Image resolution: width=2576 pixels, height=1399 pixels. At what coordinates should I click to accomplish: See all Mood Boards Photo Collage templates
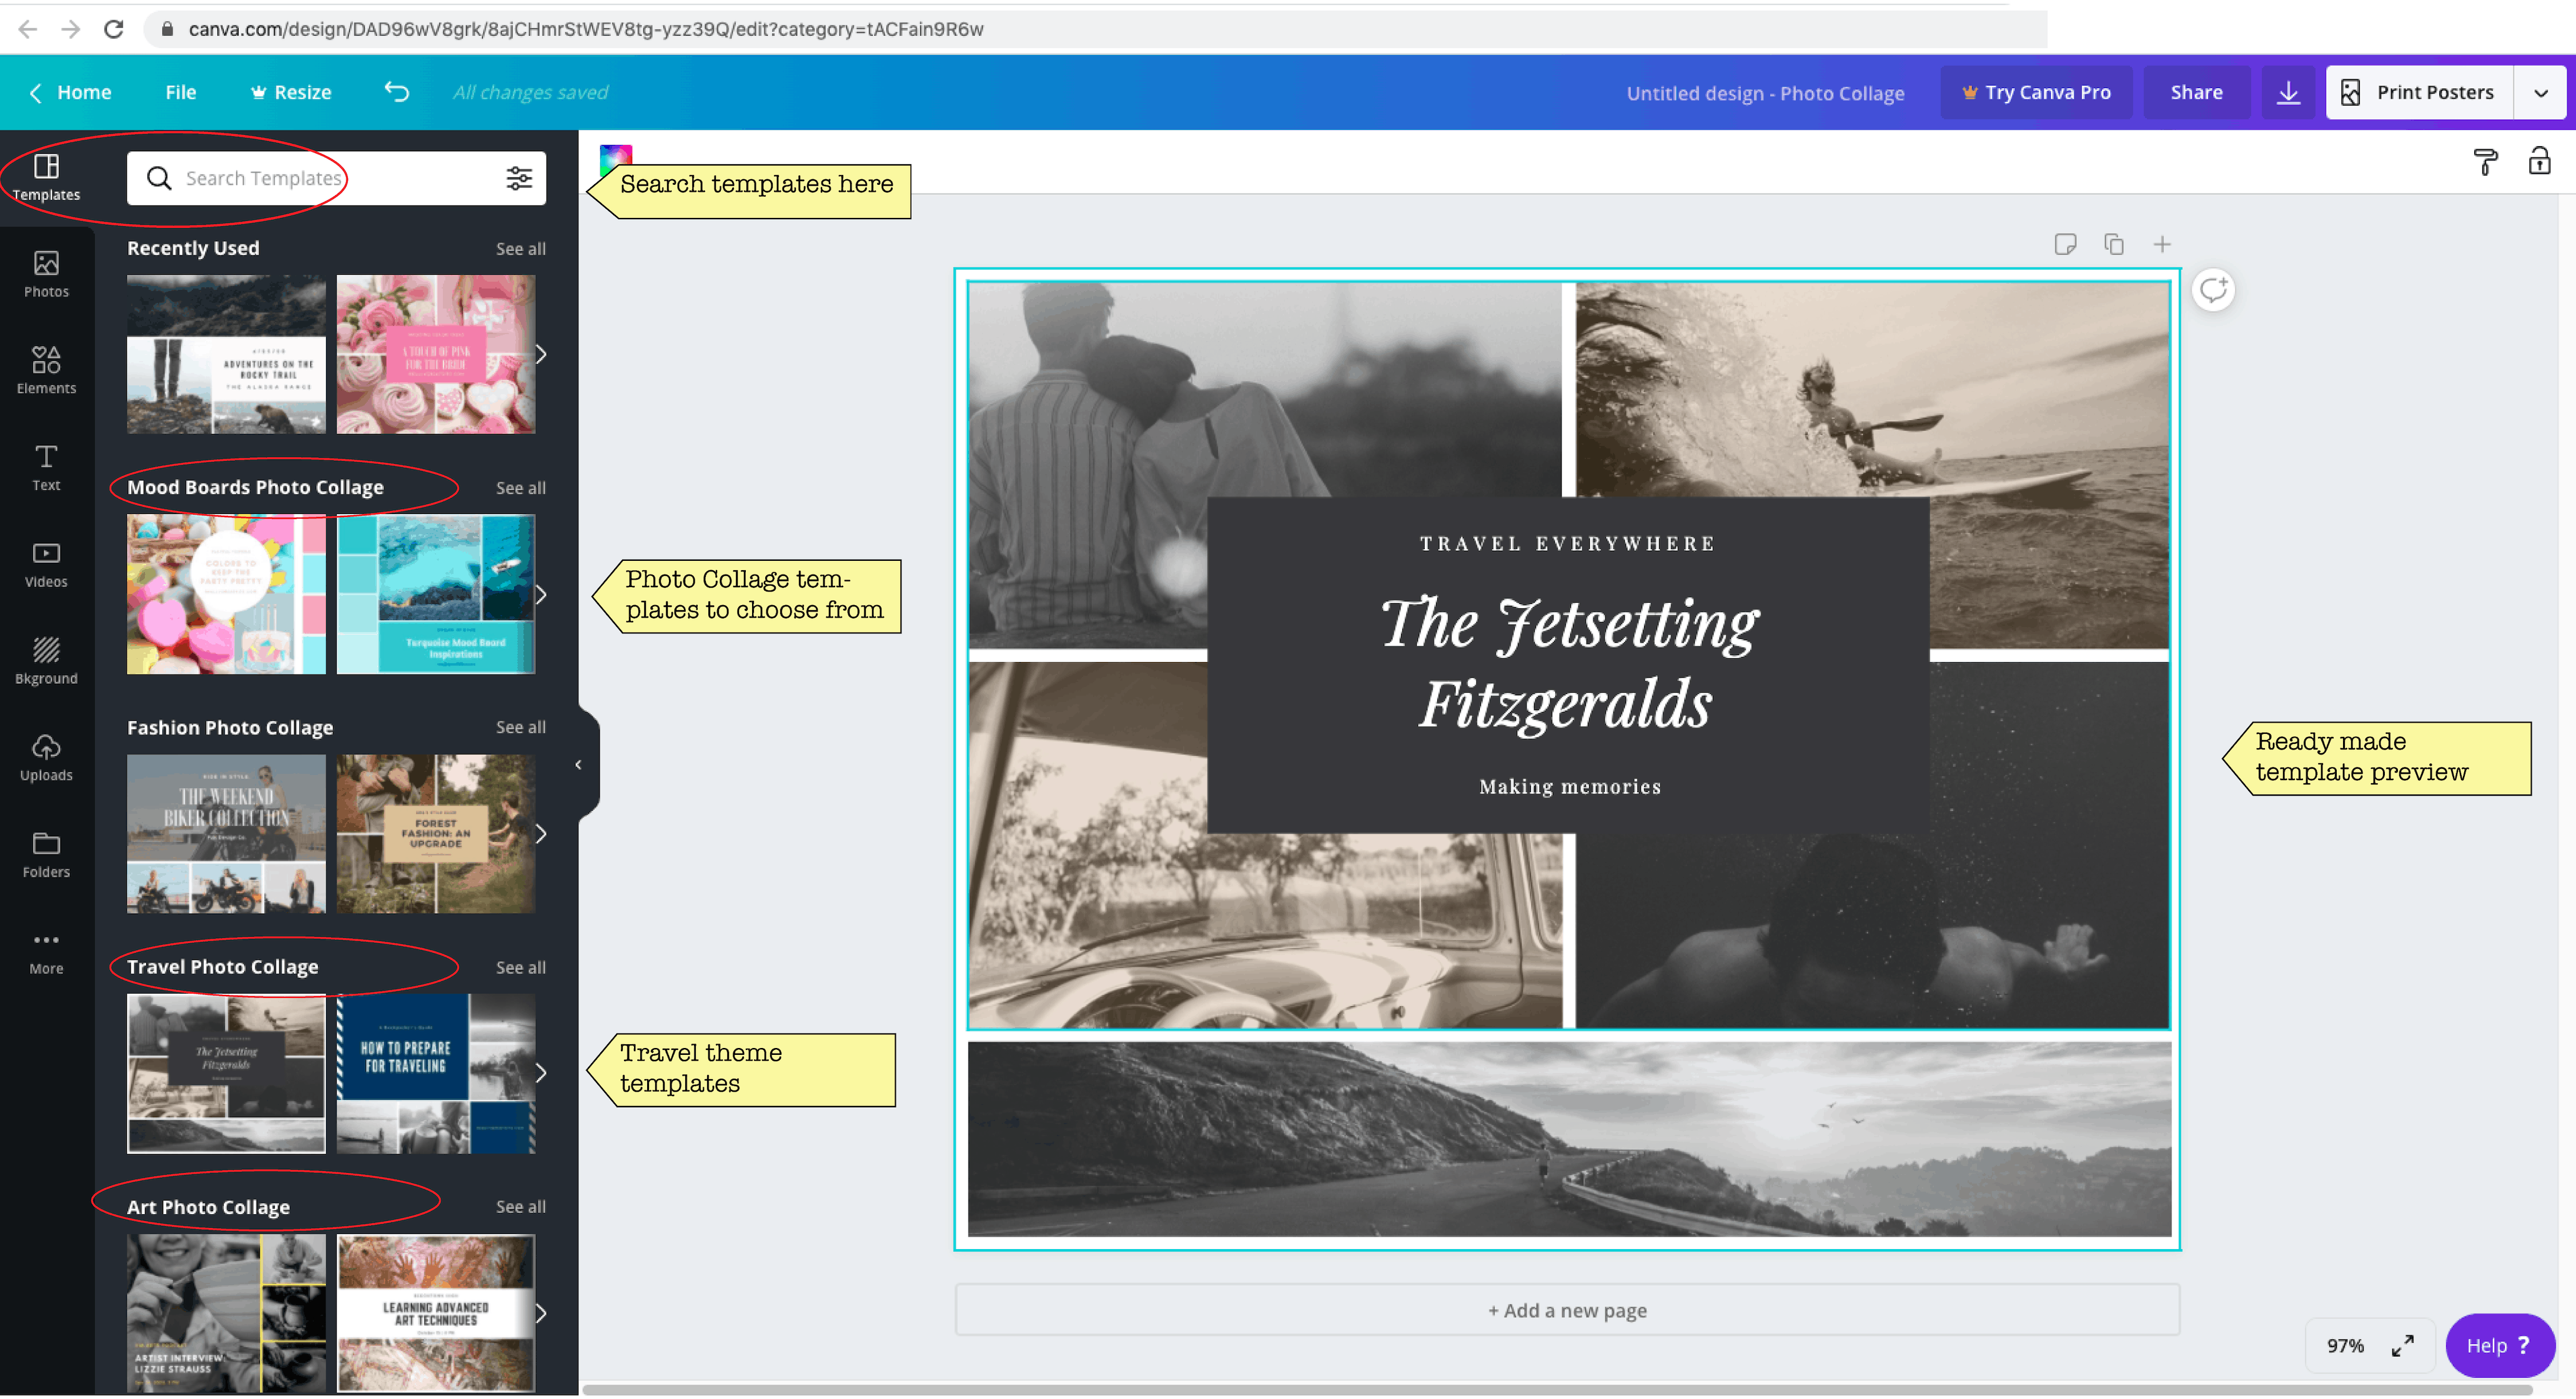520,487
